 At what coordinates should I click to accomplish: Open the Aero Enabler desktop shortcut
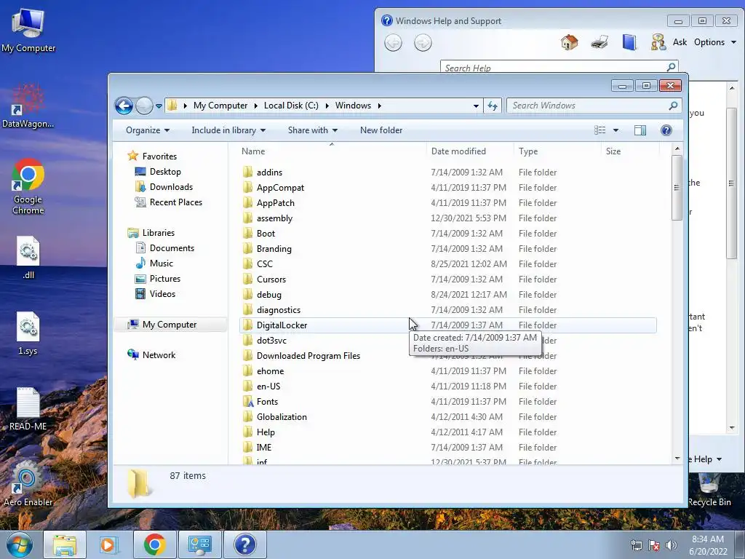coord(28,484)
